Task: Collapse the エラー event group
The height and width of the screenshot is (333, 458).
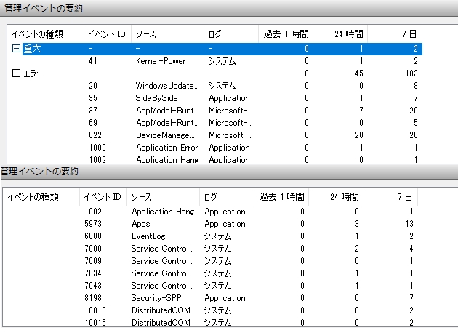Action: (x=16, y=73)
